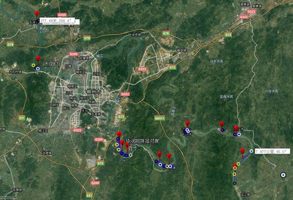The height and width of the screenshot is (200, 293).
Task: Select white ring marker touching 7.977公里 label
Action: coord(251,151)
